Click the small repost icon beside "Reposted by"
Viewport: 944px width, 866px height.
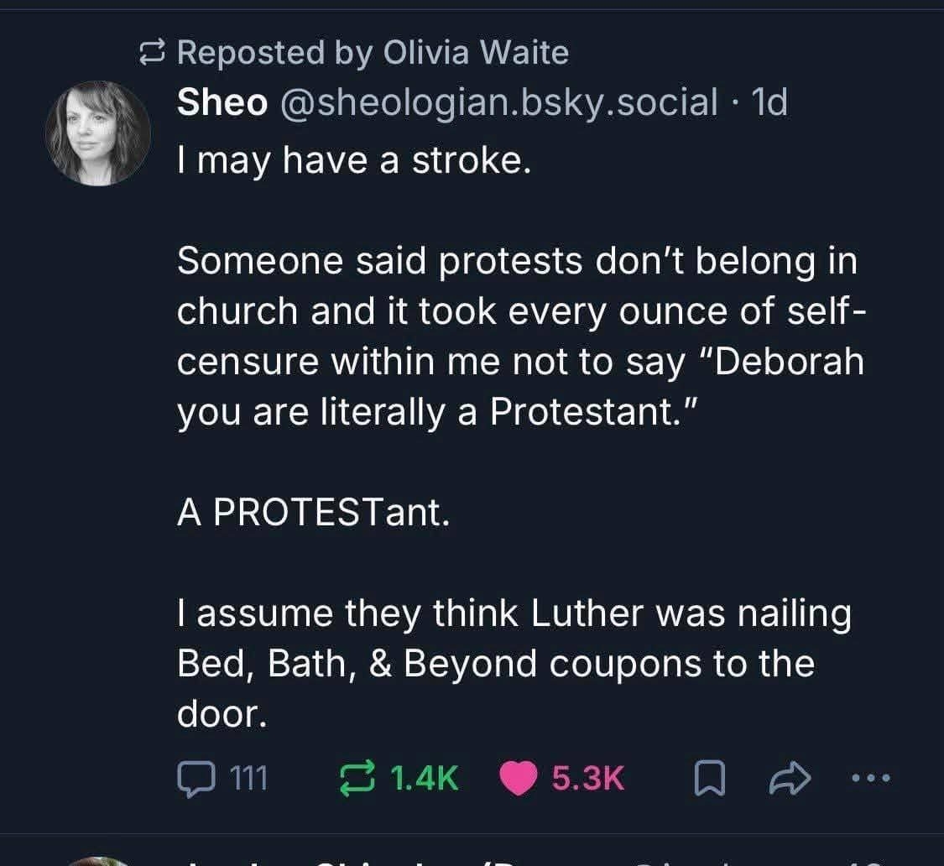(152, 54)
